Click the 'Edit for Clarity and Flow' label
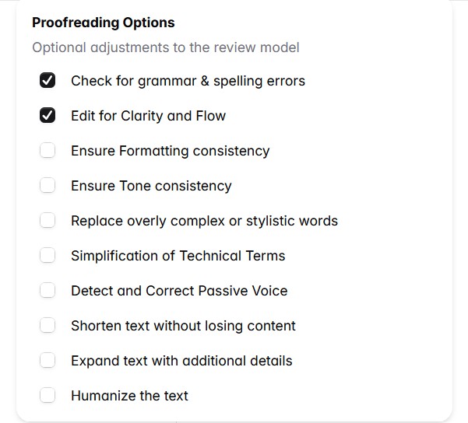The width and height of the screenshot is (468, 423). (148, 116)
